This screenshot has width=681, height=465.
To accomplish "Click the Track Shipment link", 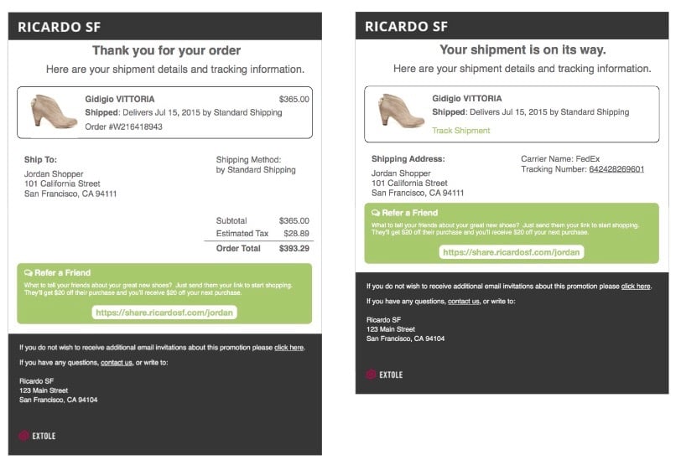I will tap(460, 131).
